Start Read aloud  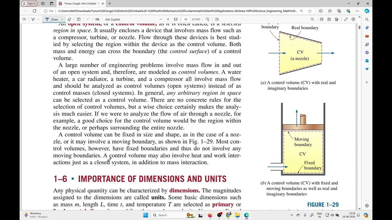click(x=88, y=19)
